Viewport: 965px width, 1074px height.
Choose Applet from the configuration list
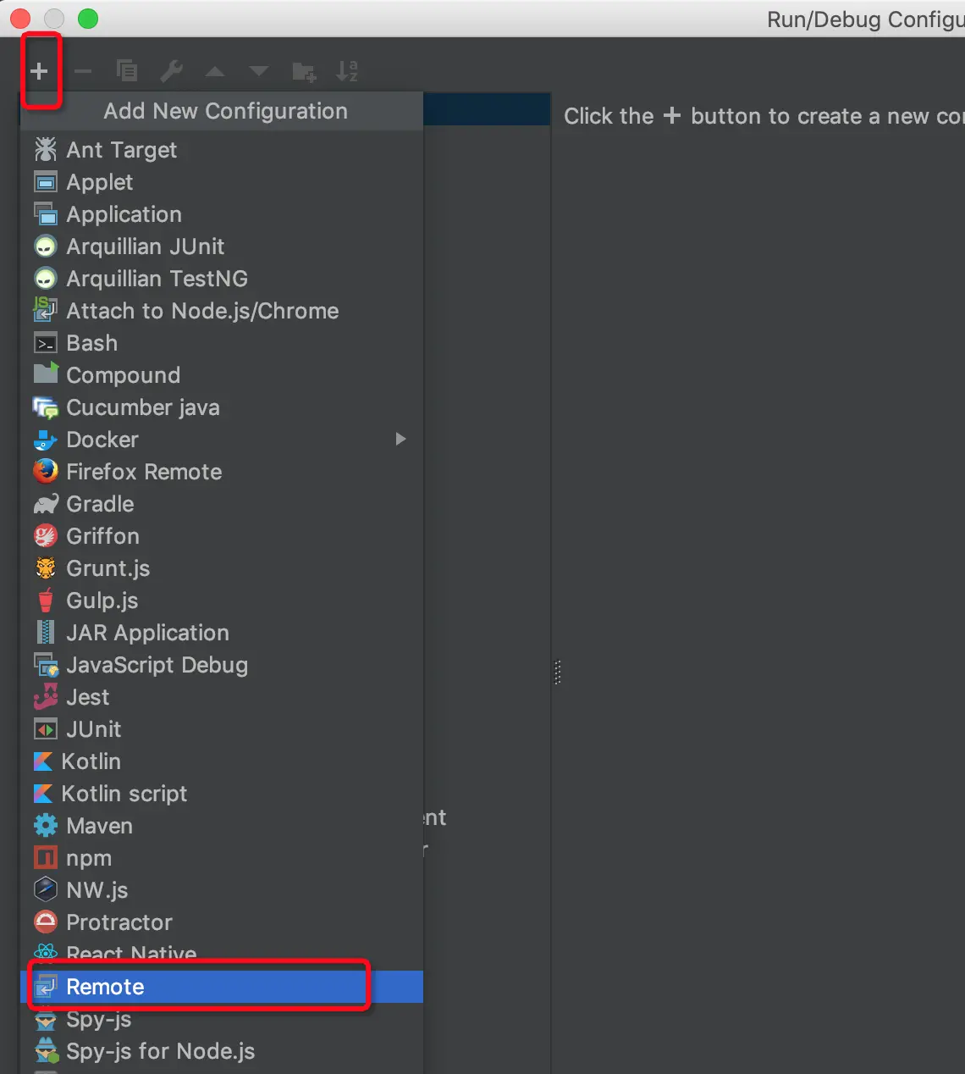[x=222, y=182]
